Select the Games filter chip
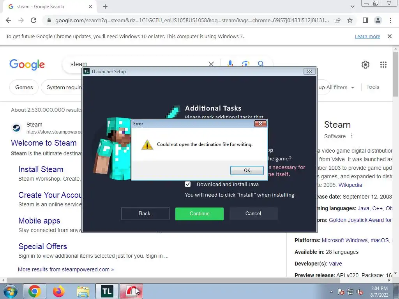Image resolution: width=399 pixels, height=299 pixels. coord(24,88)
